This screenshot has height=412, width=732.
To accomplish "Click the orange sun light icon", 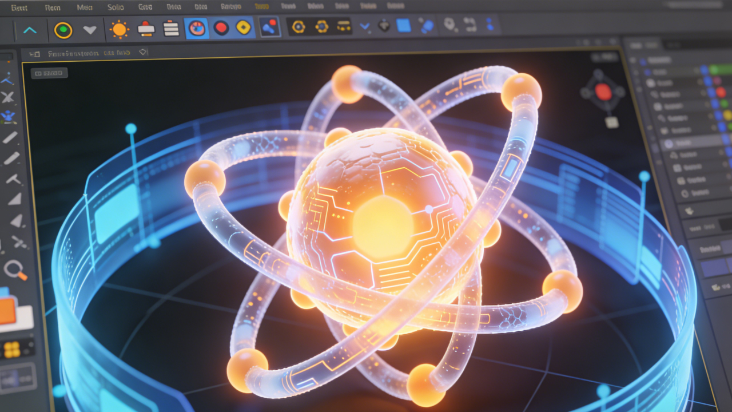I will coord(120,29).
